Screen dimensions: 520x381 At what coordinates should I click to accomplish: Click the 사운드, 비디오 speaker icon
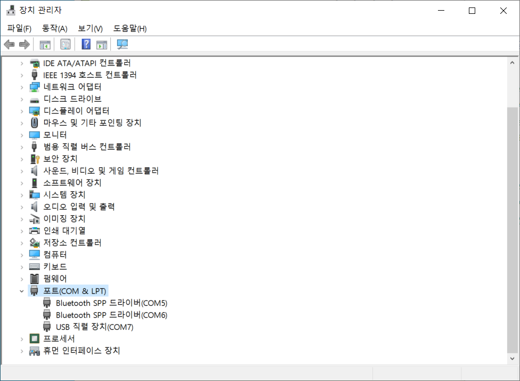34,171
